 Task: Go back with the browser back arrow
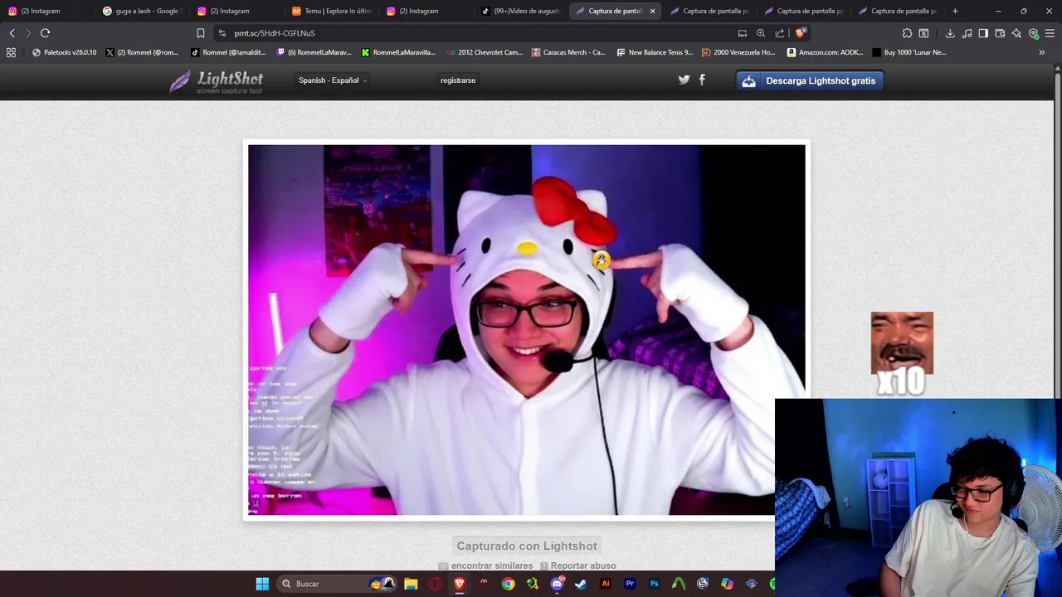12,33
